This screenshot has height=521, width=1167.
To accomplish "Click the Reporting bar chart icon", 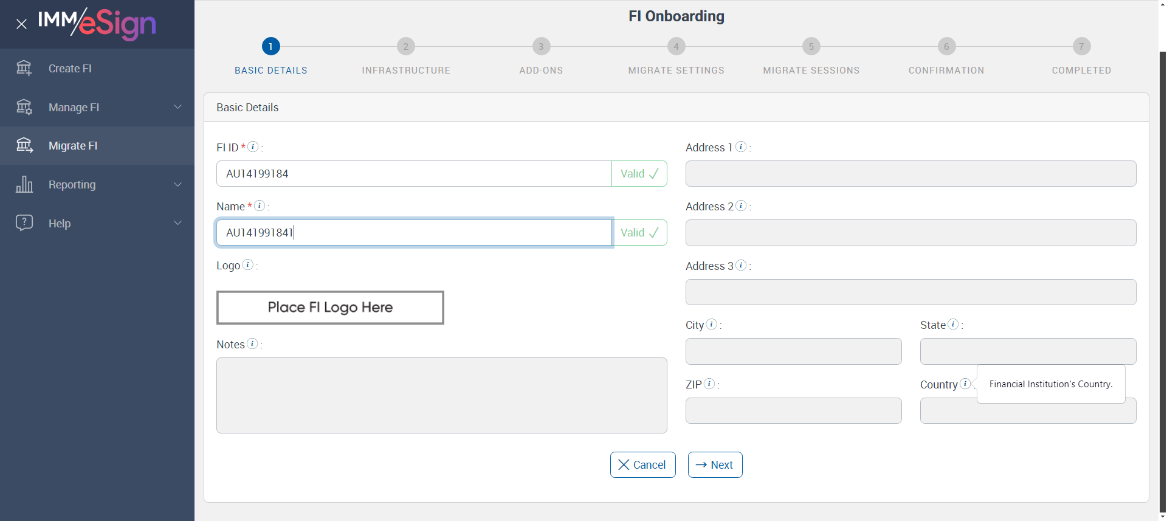I will (x=24, y=184).
